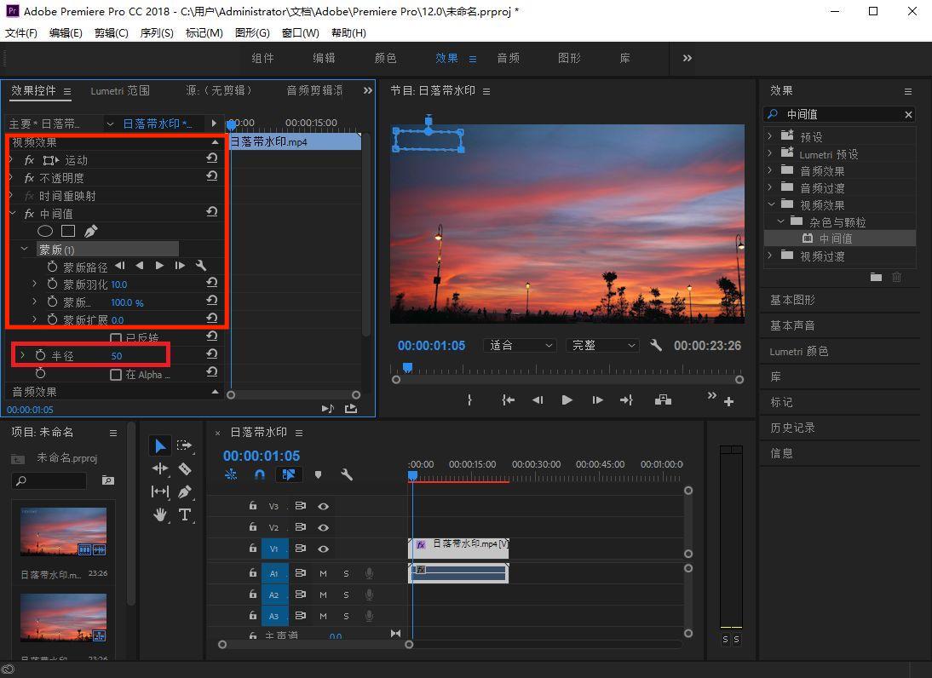Select the Razor tool

click(x=185, y=468)
